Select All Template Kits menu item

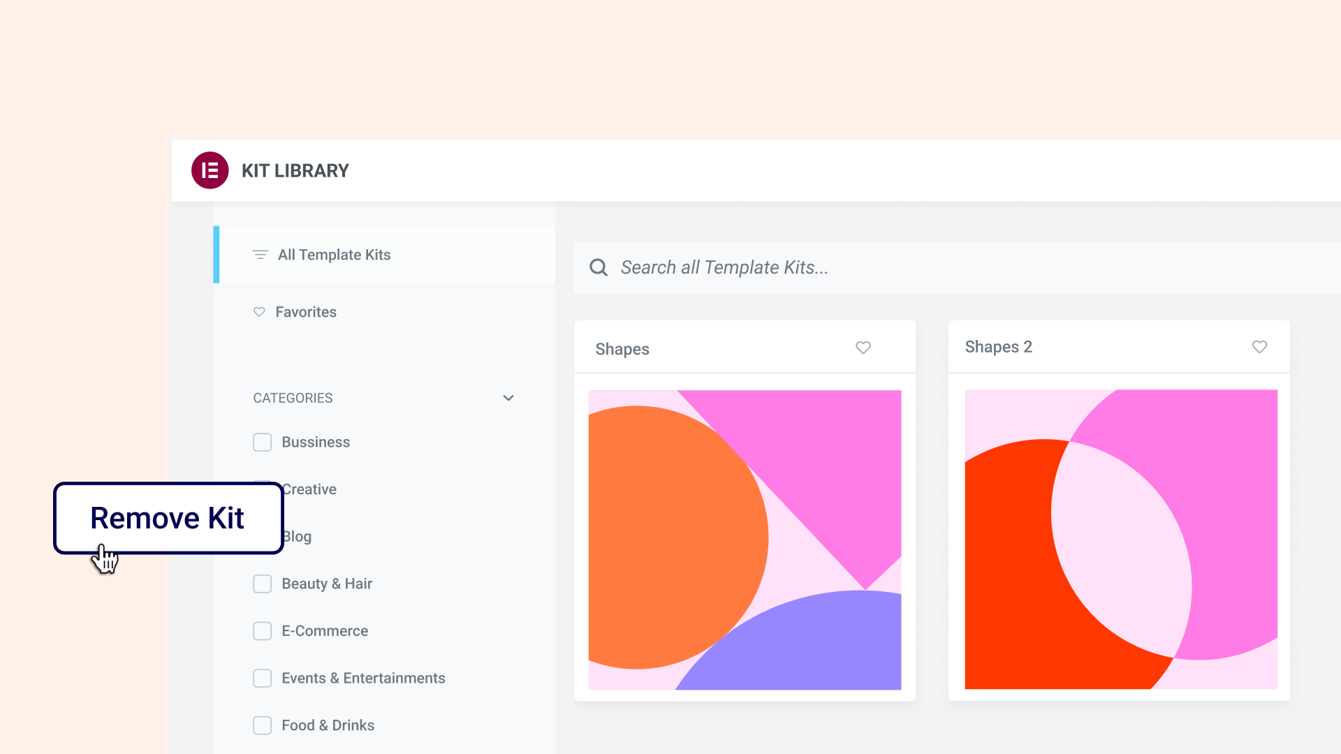335,254
